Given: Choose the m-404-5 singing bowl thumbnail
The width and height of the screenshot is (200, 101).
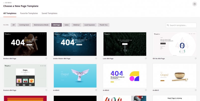Looking at the screenshot, I should pos(175,76).
